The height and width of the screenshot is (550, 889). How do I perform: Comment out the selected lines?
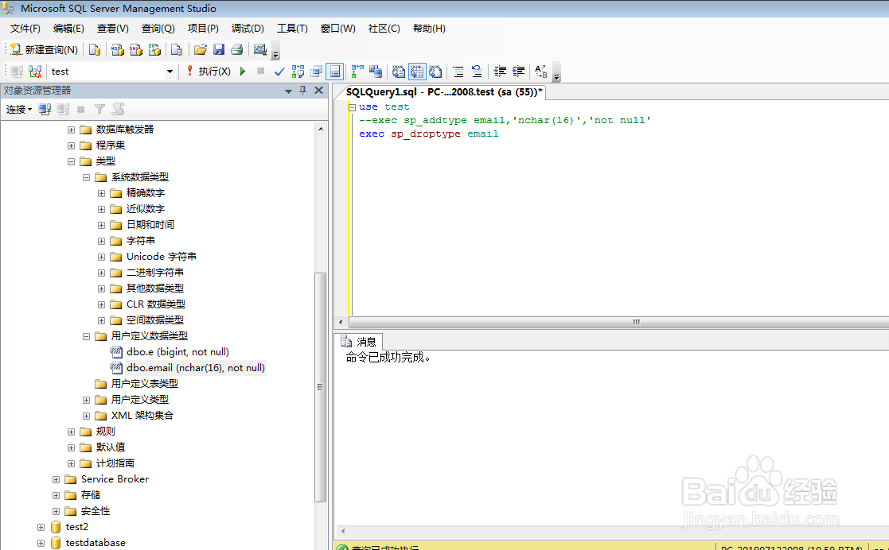tap(458, 72)
